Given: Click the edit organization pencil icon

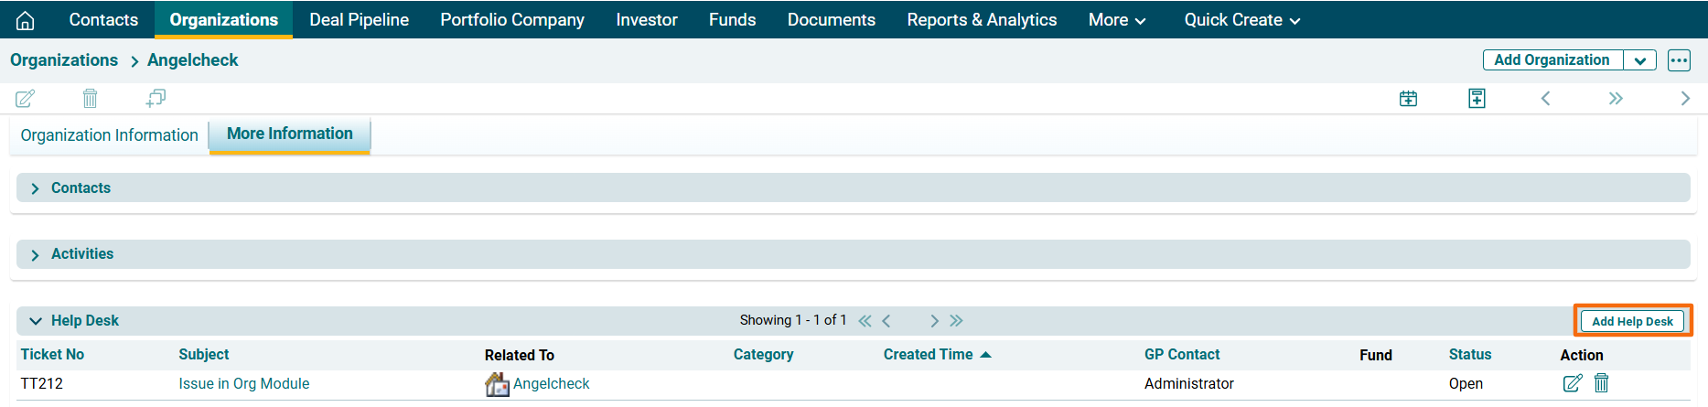Looking at the screenshot, I should 26,98.
